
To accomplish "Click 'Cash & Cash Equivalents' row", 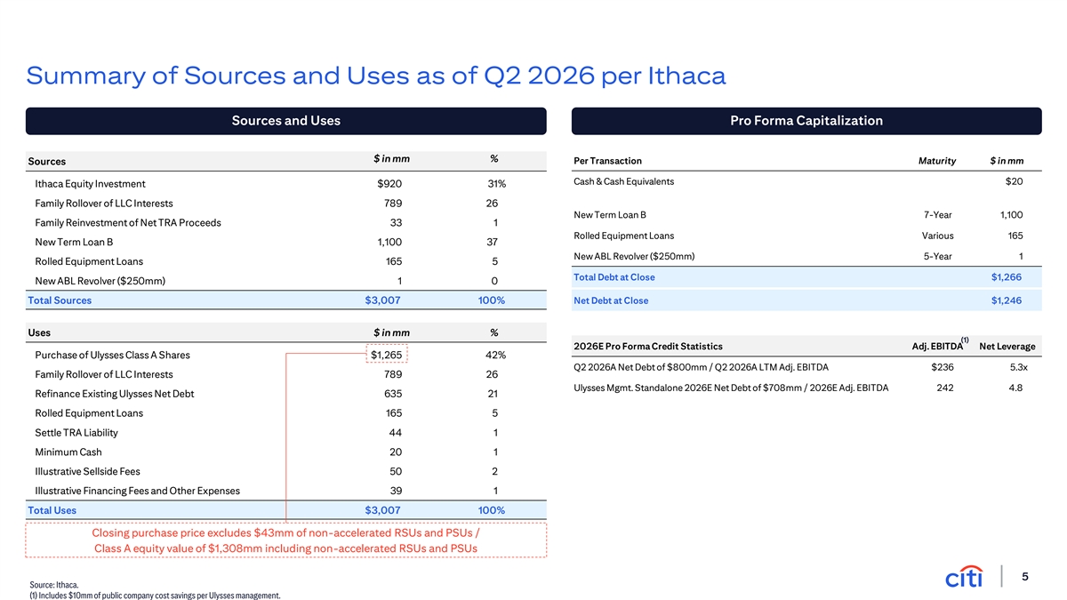I will [x=624, y=181].
